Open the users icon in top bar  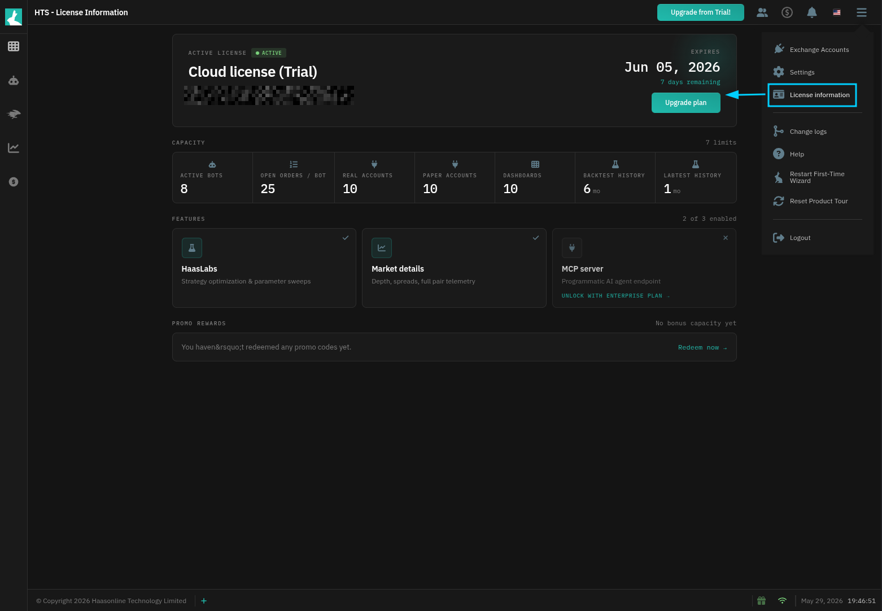(x=762, y=12)
